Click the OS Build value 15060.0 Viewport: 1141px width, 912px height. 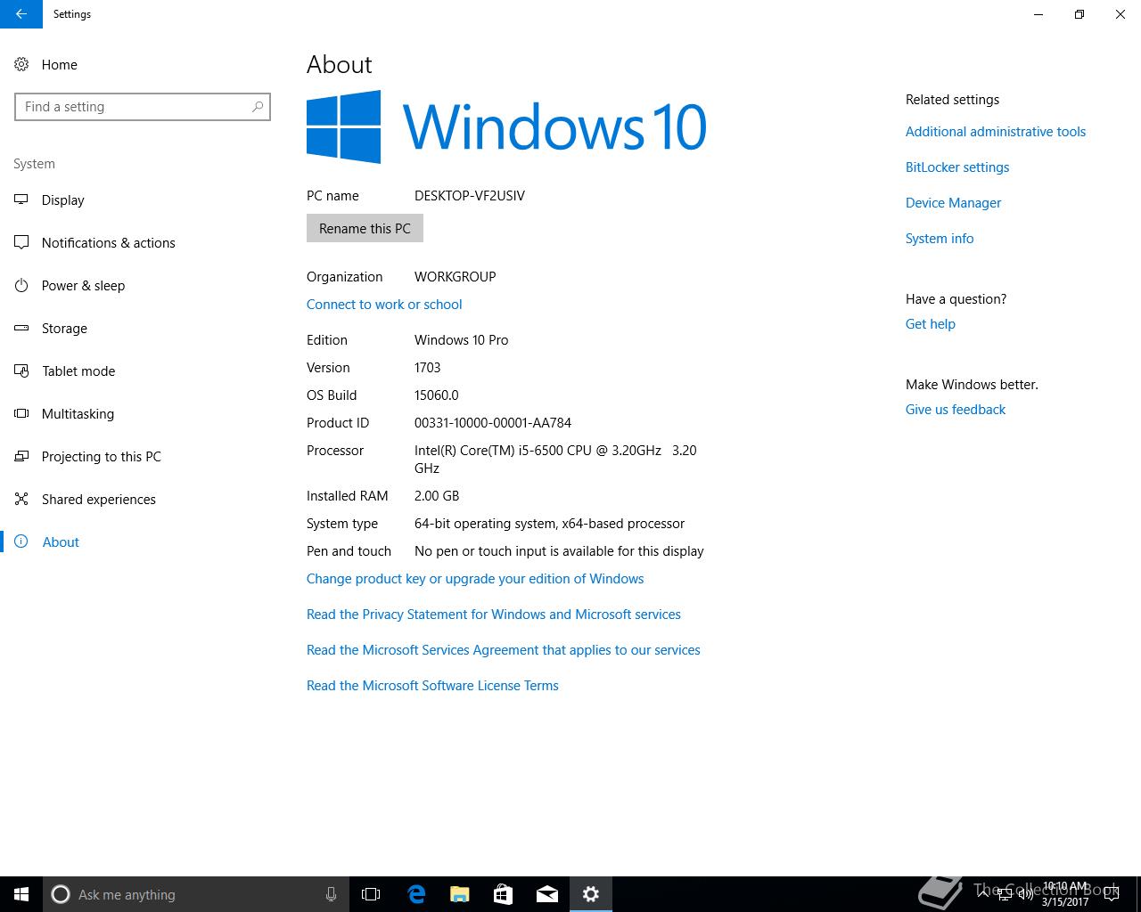(x=437, y=395)
